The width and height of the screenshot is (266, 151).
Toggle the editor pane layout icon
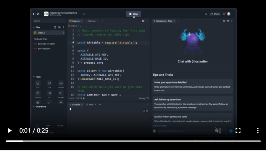pyautogui.click(x=143, y=21)
